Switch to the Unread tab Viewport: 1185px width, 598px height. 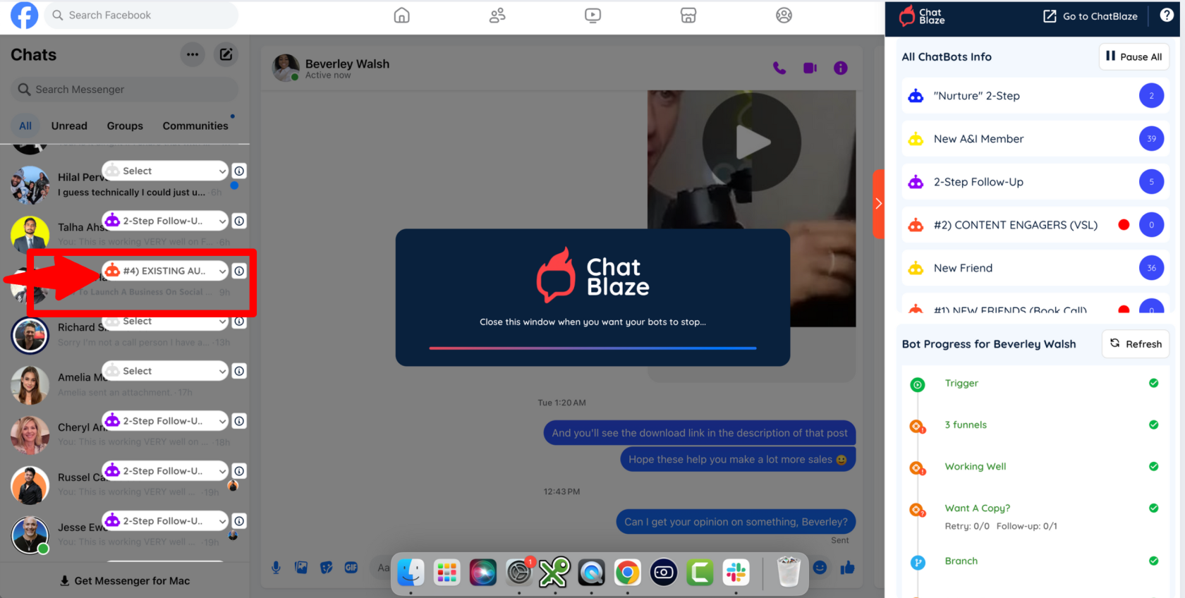point(69,126)
